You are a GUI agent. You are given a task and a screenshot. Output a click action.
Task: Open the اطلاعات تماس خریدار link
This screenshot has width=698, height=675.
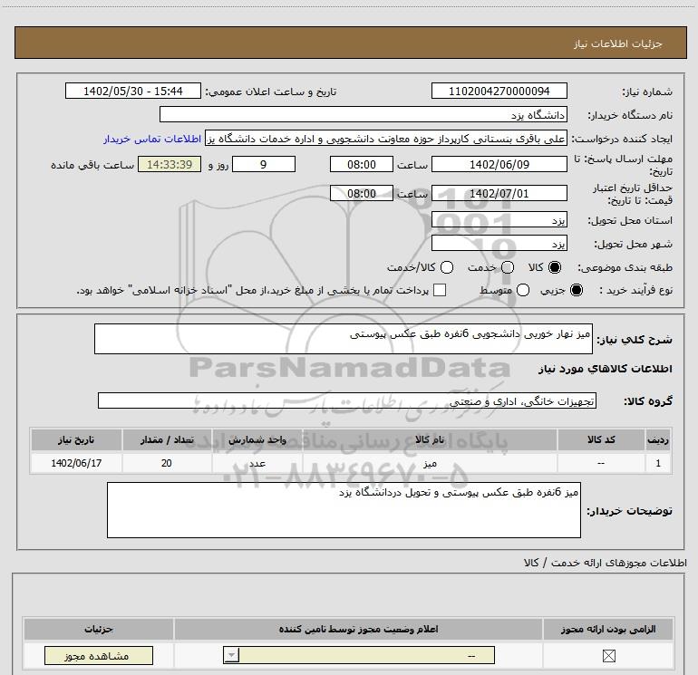coord(152,139)
